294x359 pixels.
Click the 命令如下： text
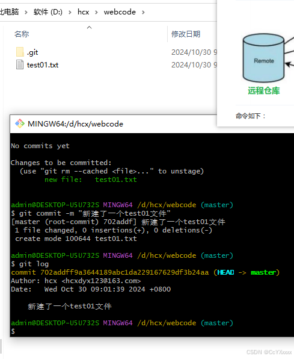pos(251,116)
